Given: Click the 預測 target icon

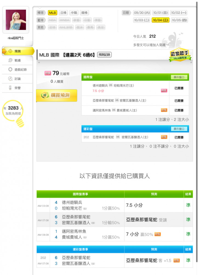Looking at the screenshot, I should (10, 51).
